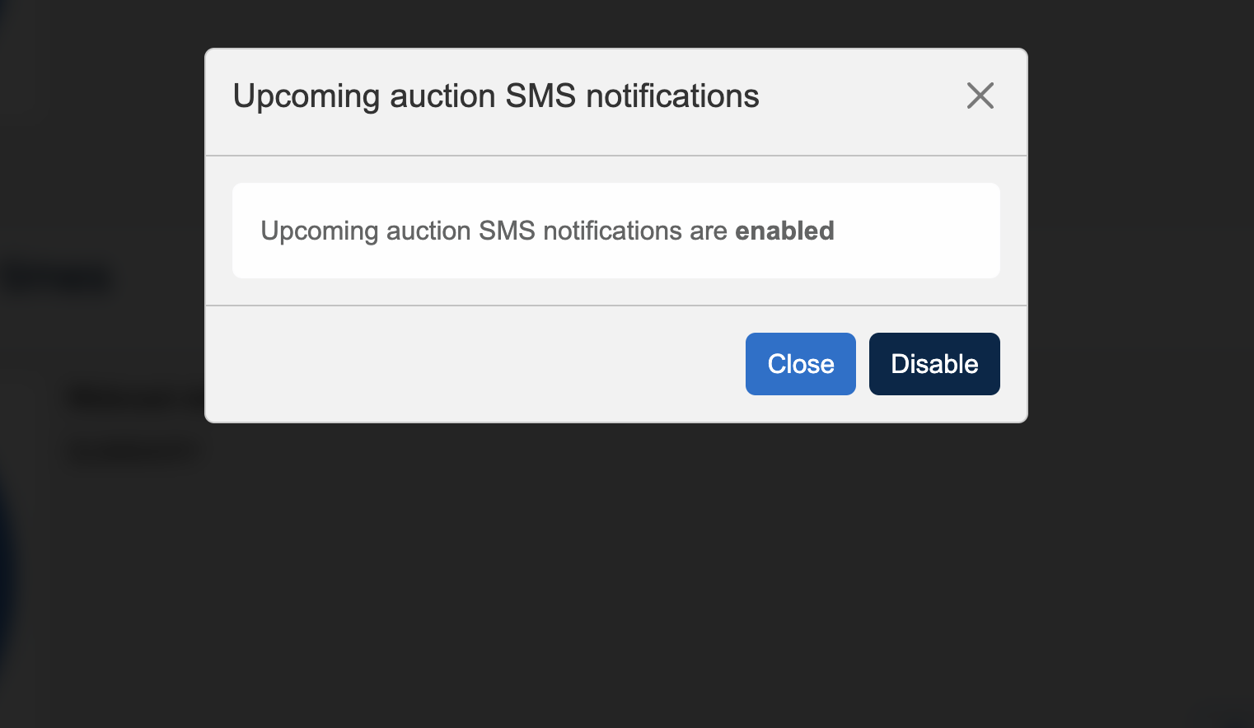Click the word "notifications" in the modal title
The image size is (1254, 728).
pos(672,96)
